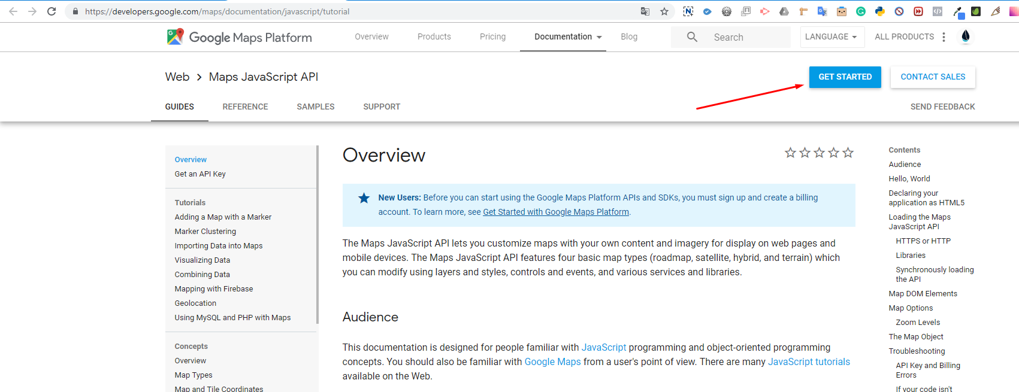Click the search magnifier icon

pyautogui.click(x=692, y=37)
